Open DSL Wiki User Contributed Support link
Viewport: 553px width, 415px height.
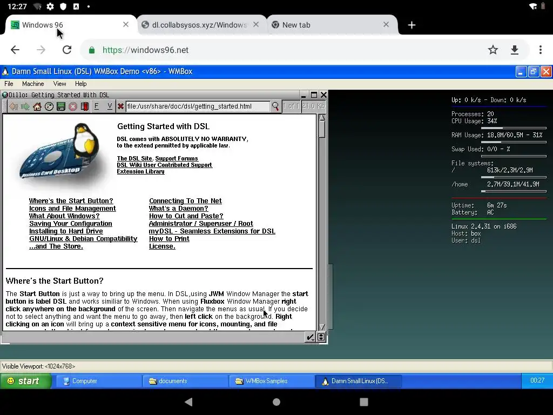pyautogui.click(x=165, y=165)
